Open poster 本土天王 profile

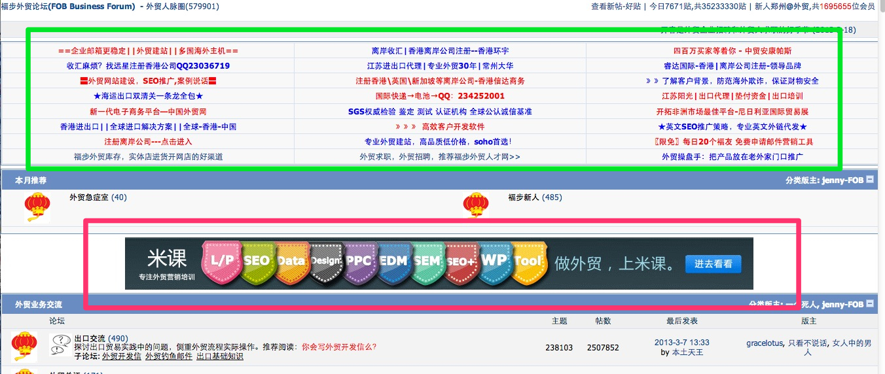pos(687,352)
